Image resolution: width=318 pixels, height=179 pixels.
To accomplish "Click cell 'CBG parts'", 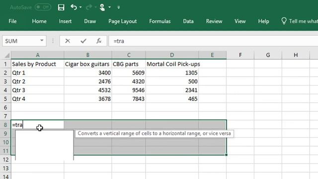I will [129, 64].
